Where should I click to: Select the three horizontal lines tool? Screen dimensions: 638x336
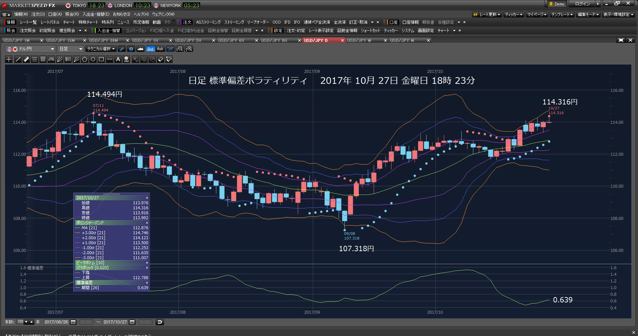click(x=34, y=59)
